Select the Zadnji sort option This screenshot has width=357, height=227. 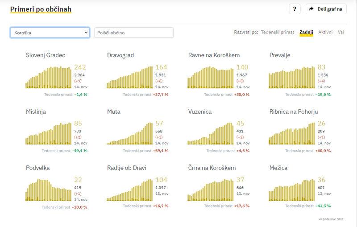pos(306,33)
